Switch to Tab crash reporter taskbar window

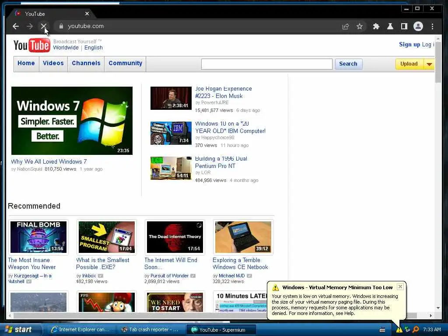150,330
